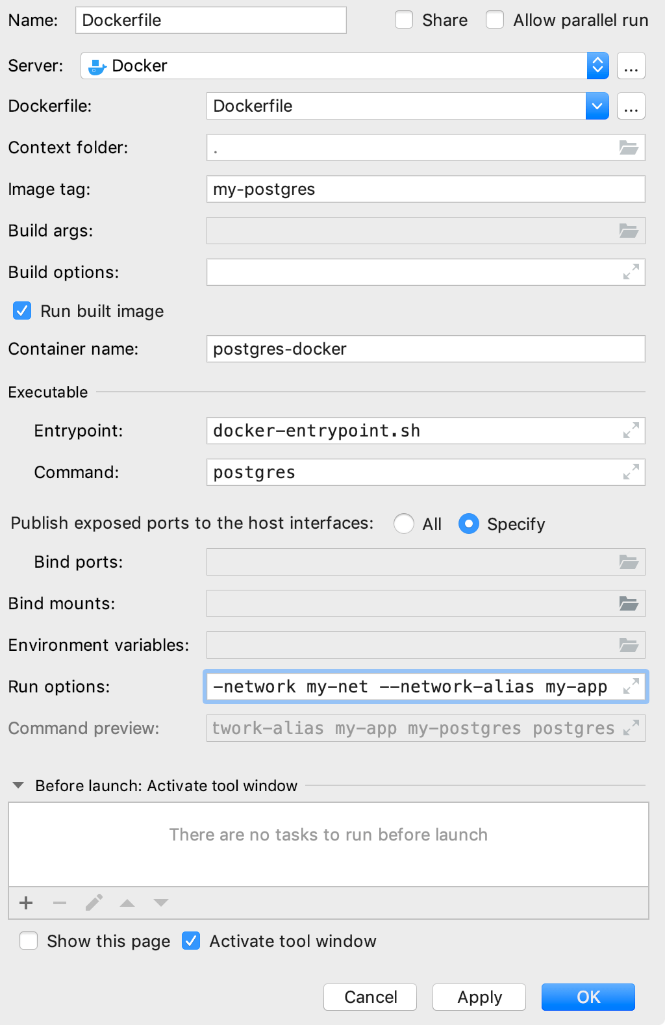The image size is (665, 1025).
Task: Add a before launch task
Action: pyautogui.click(x=26, y=903)
